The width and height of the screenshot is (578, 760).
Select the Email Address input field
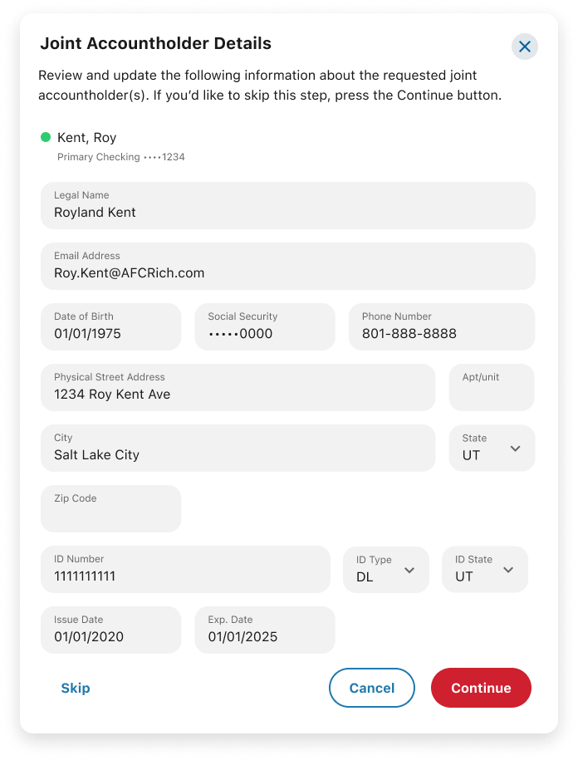[x=288, y=266]
